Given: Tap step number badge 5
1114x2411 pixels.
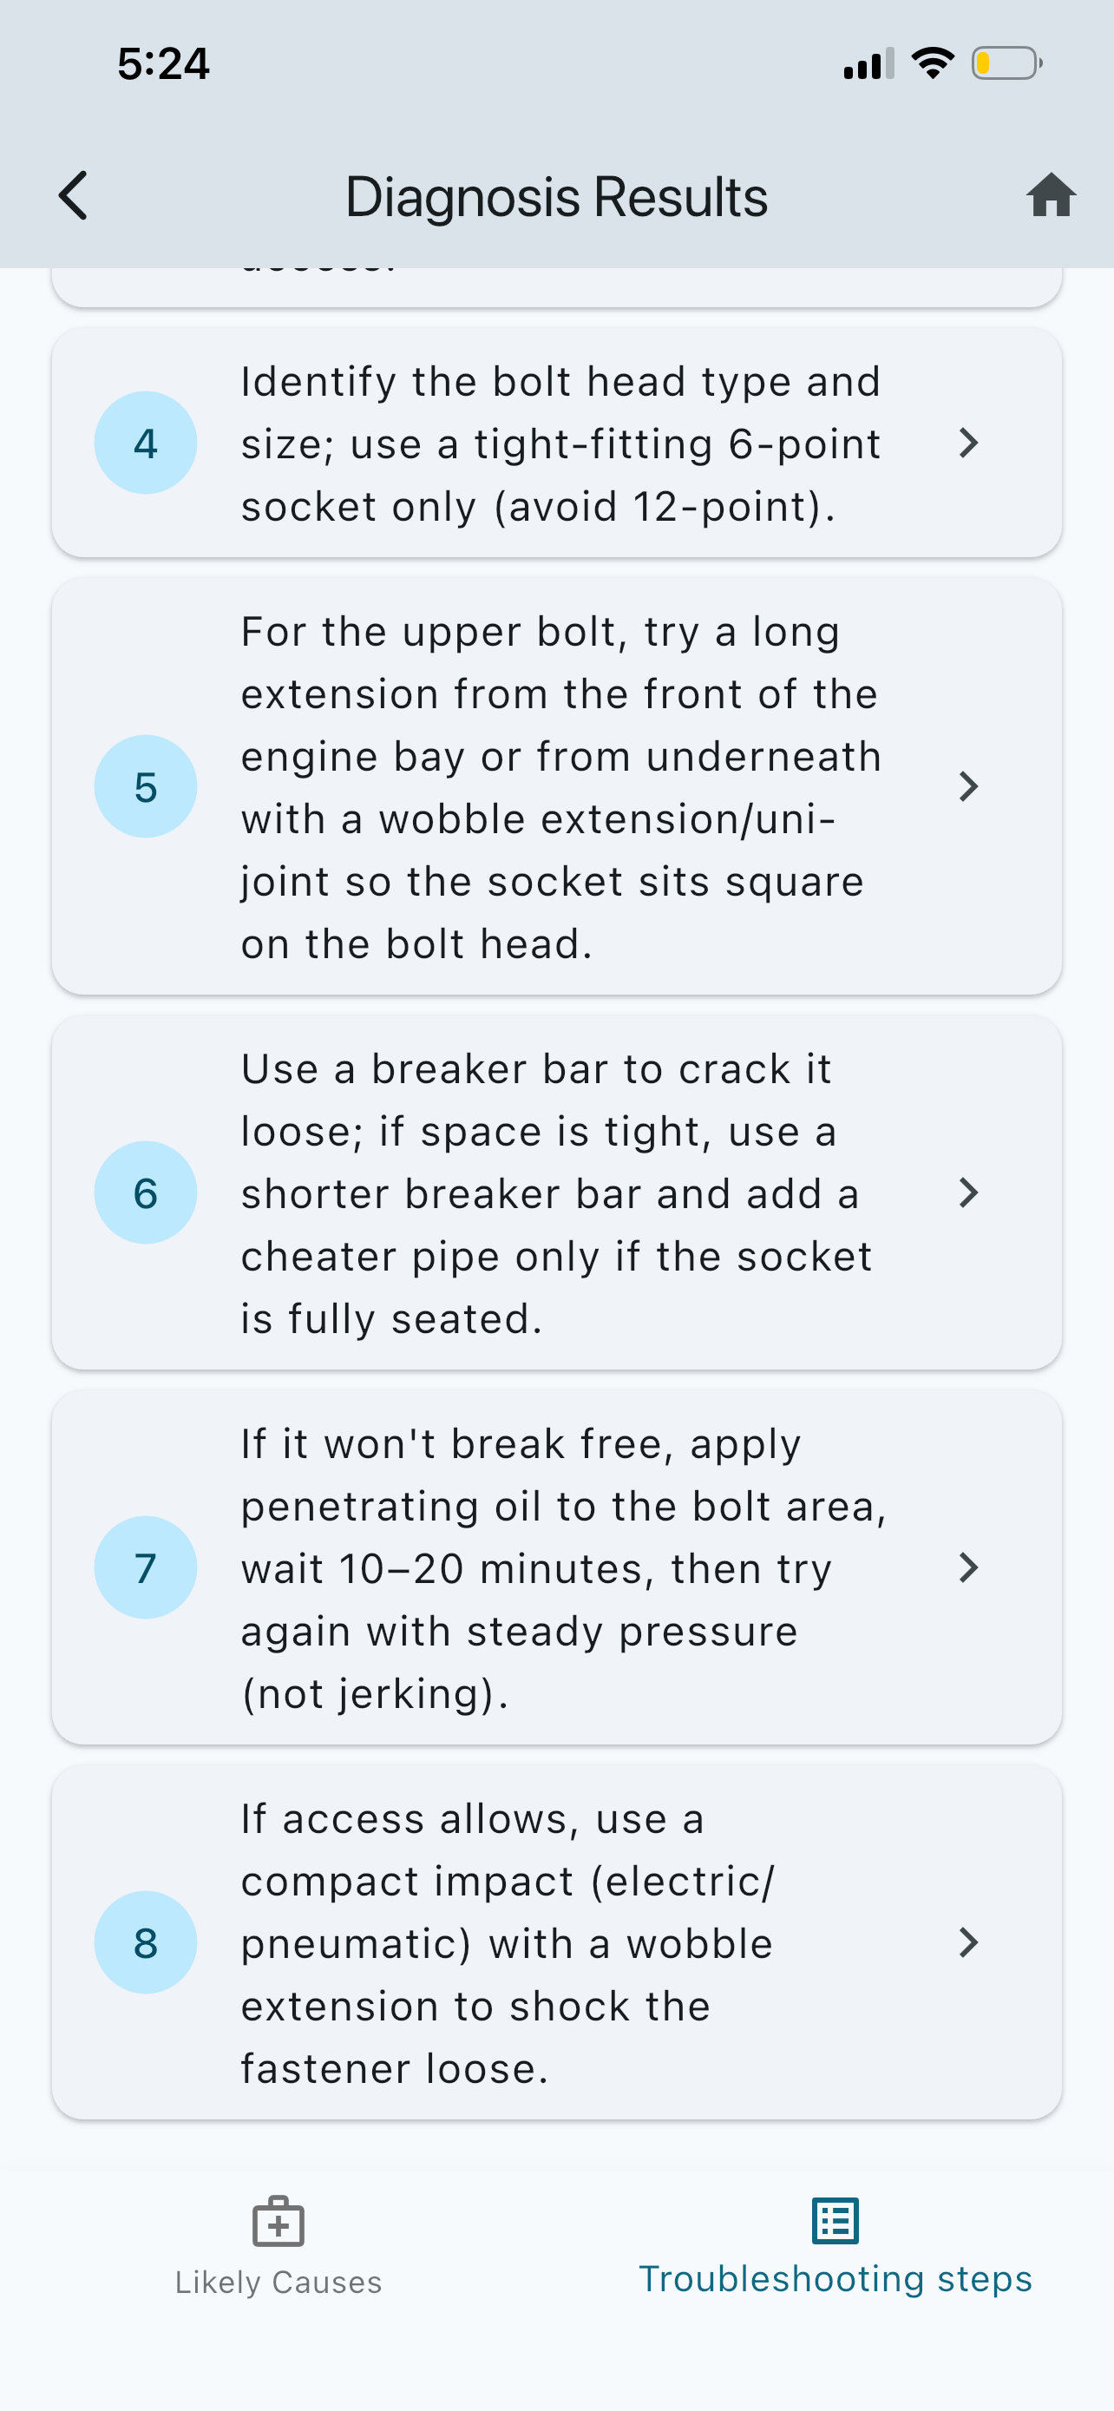Looking at the screenshot, I should pos(145,786).
